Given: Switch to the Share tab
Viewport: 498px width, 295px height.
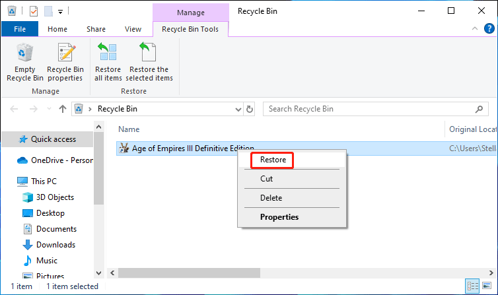Looking at the screenshot, I should (96, 29).
